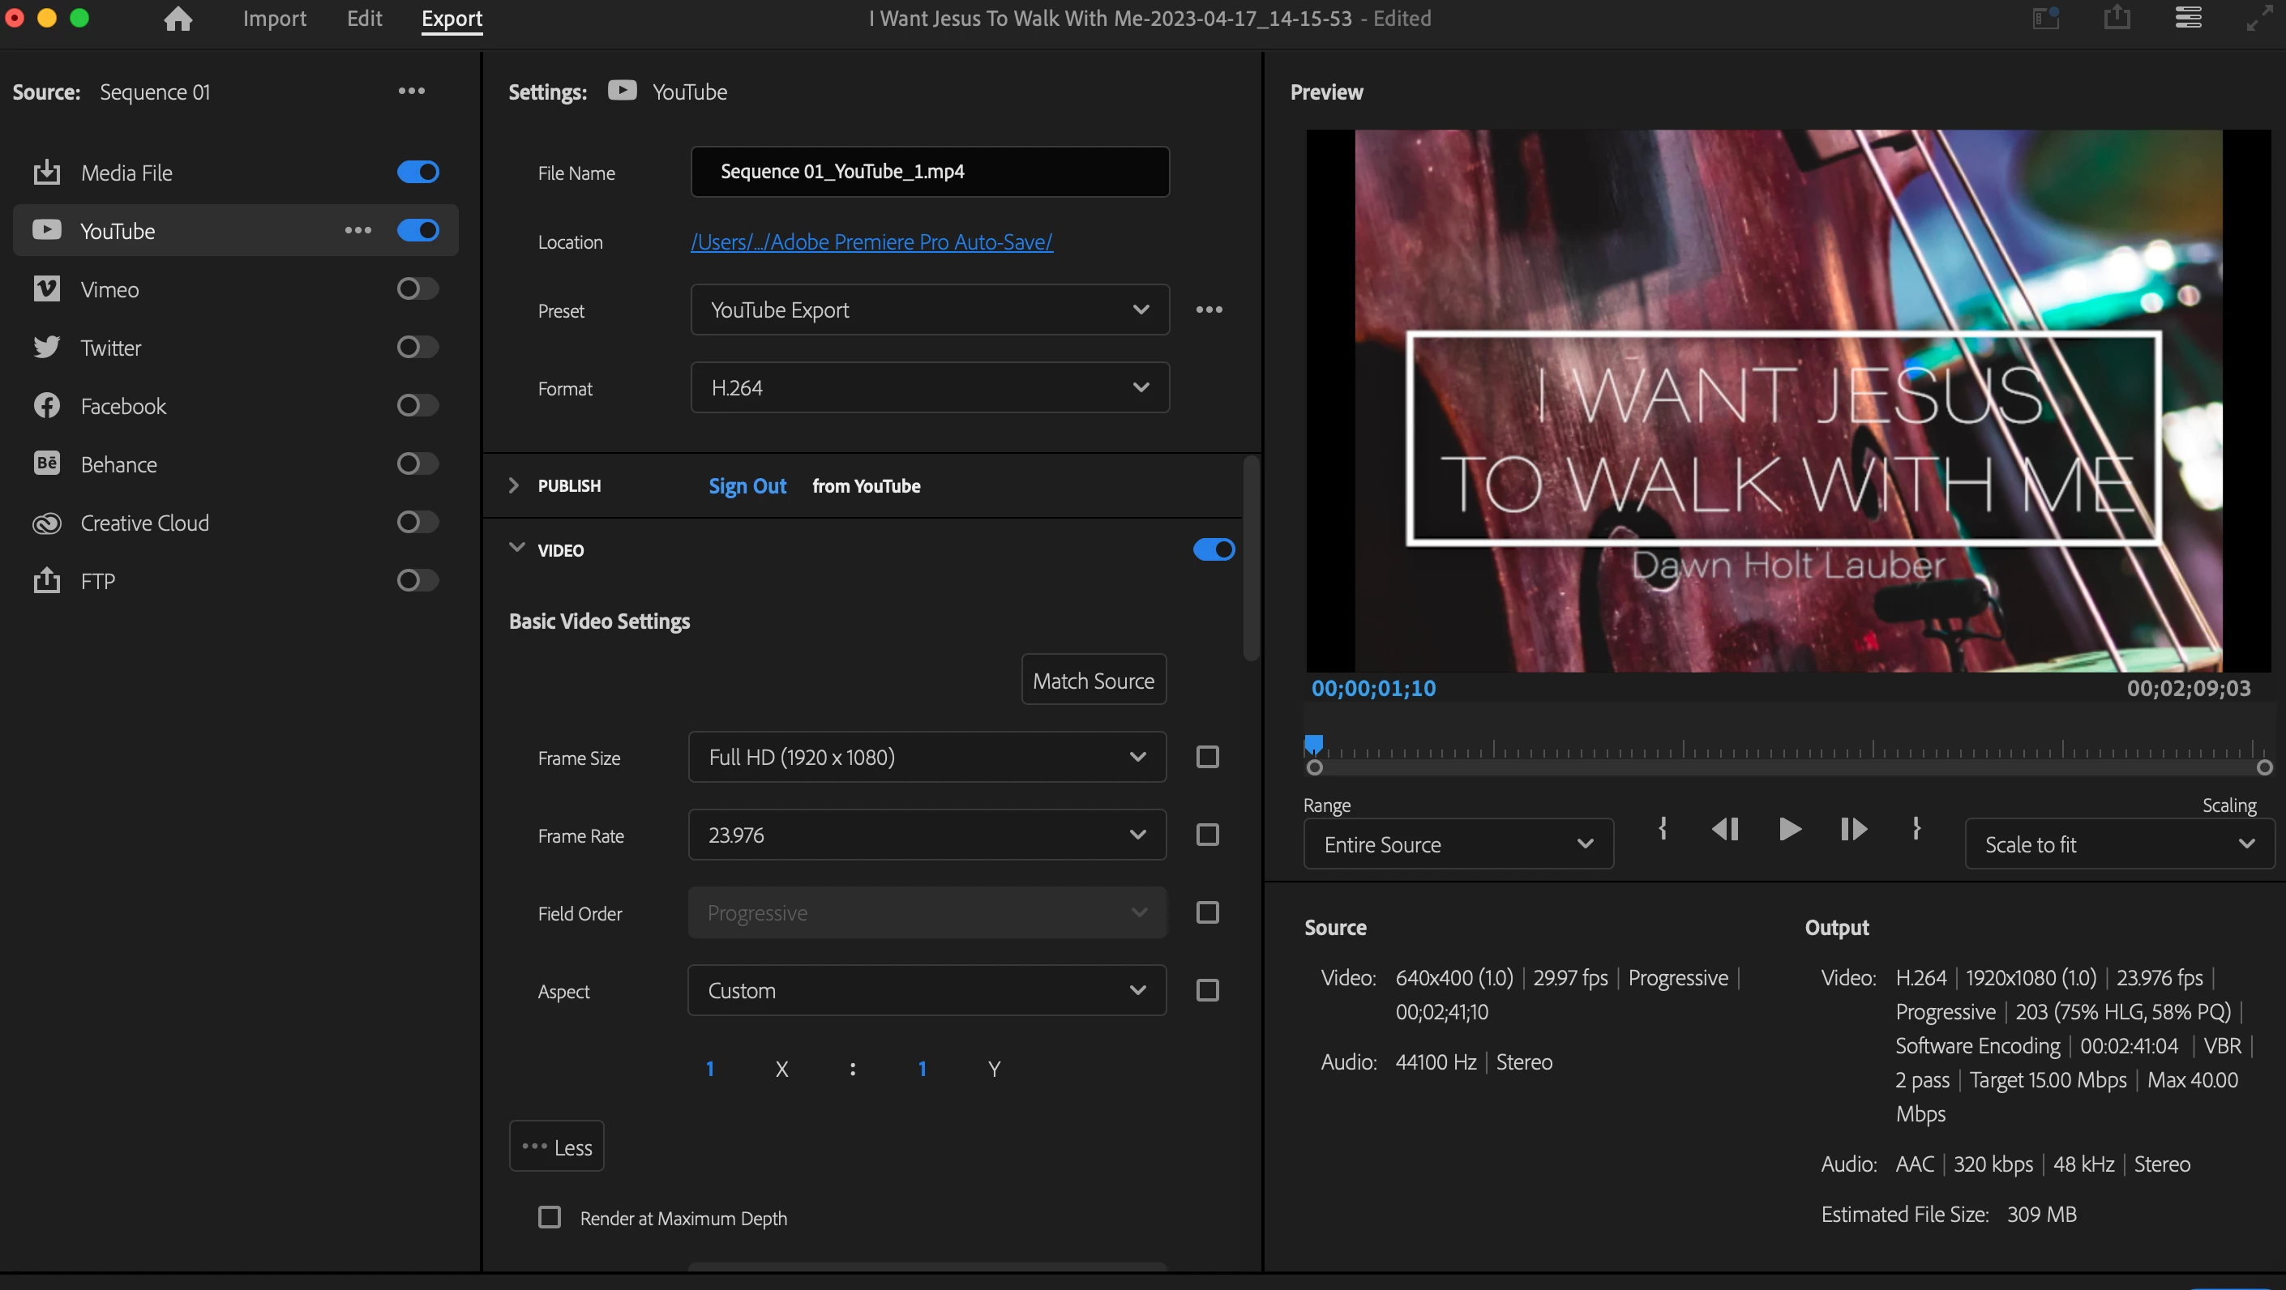Image resolution: width=2286 pixels, height=1290 pixels.
Task: Open the Format H.264 dropdown
Action: (929, 387)
